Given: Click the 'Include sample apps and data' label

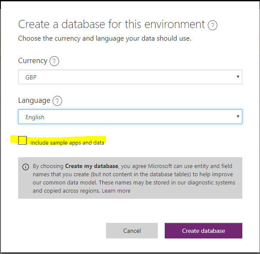Looking at the screenshot, I should pyautogui.click(x=67, y=143).
